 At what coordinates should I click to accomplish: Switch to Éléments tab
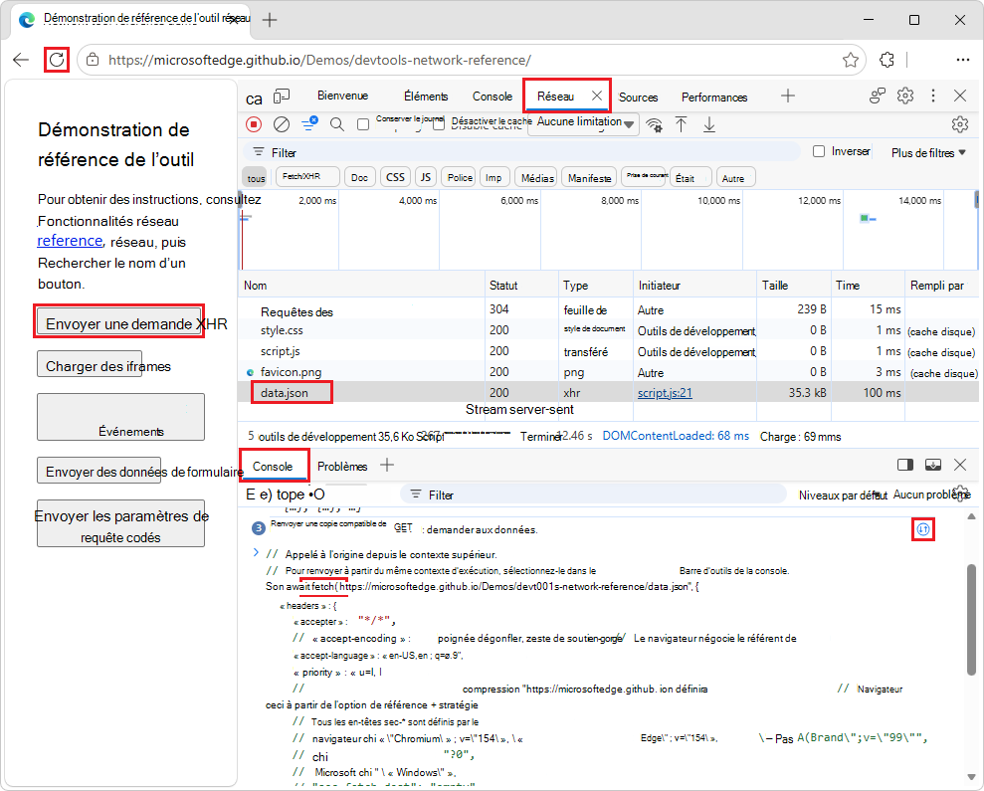point(426,97)
